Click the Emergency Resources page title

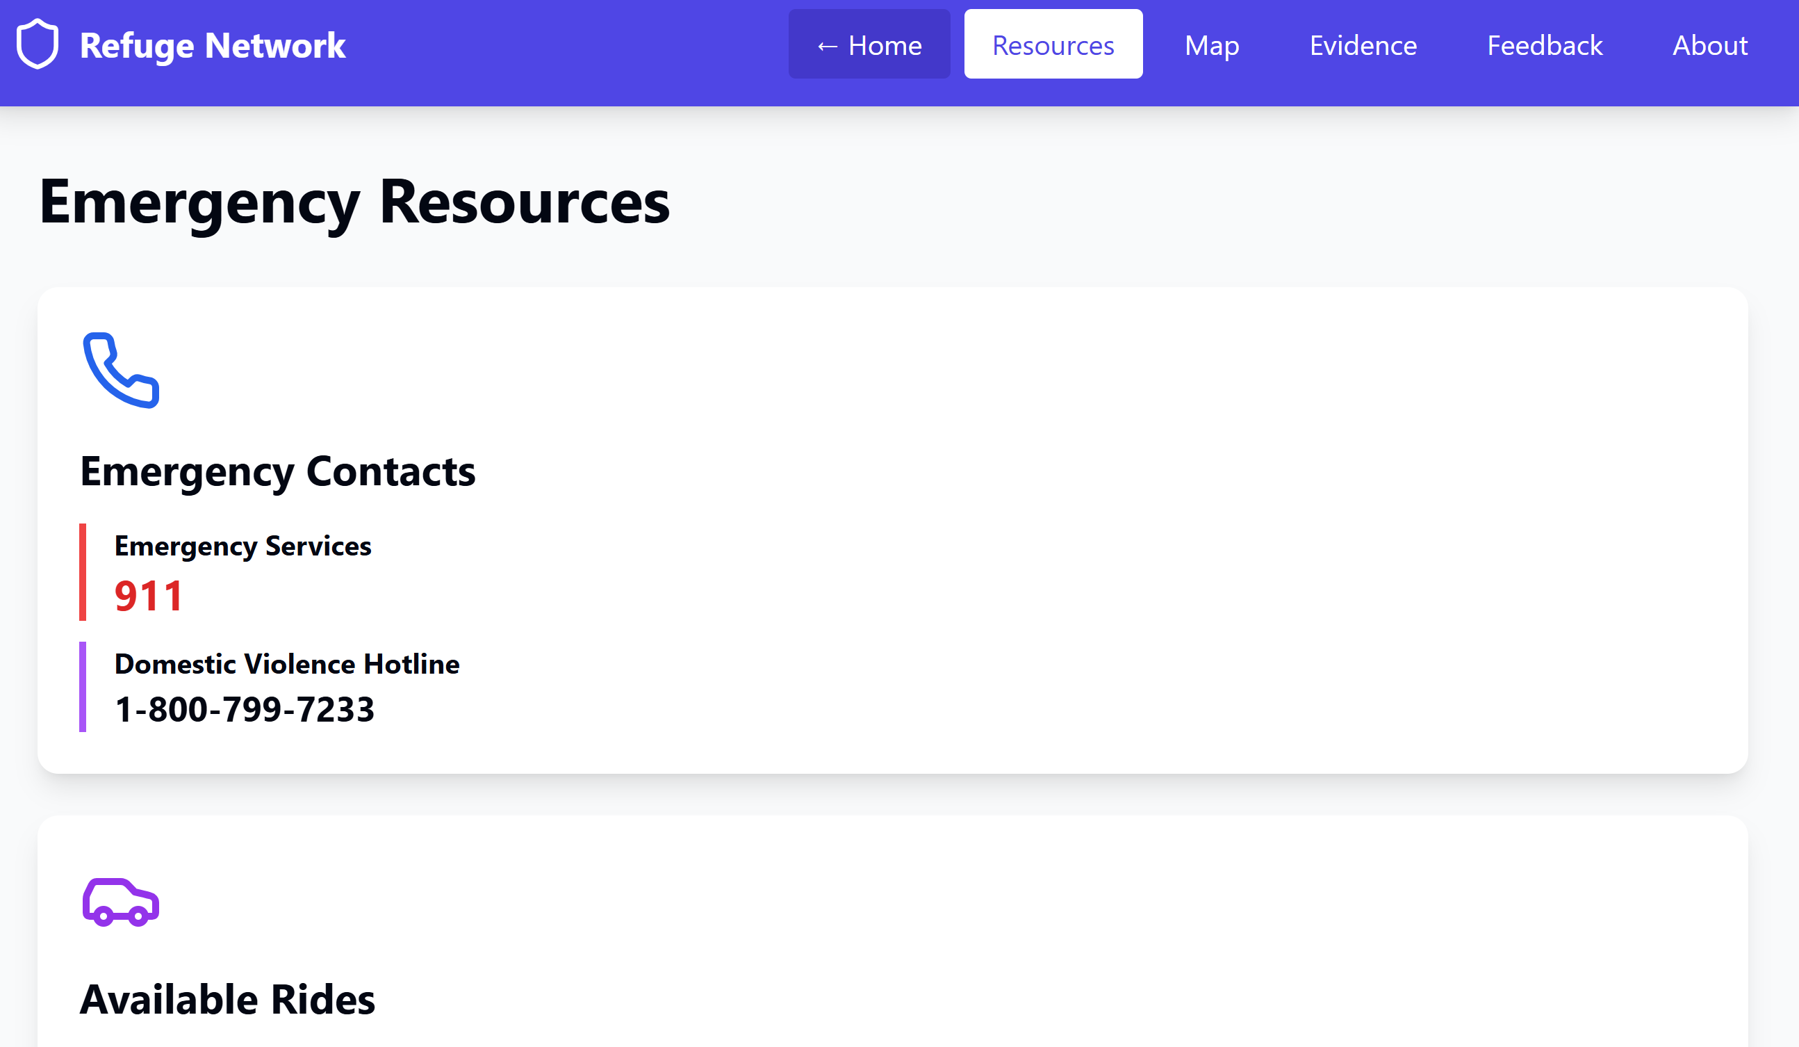click(x=354, y=202)
